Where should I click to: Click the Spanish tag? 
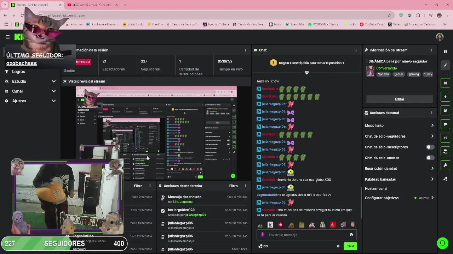point(383,74)
